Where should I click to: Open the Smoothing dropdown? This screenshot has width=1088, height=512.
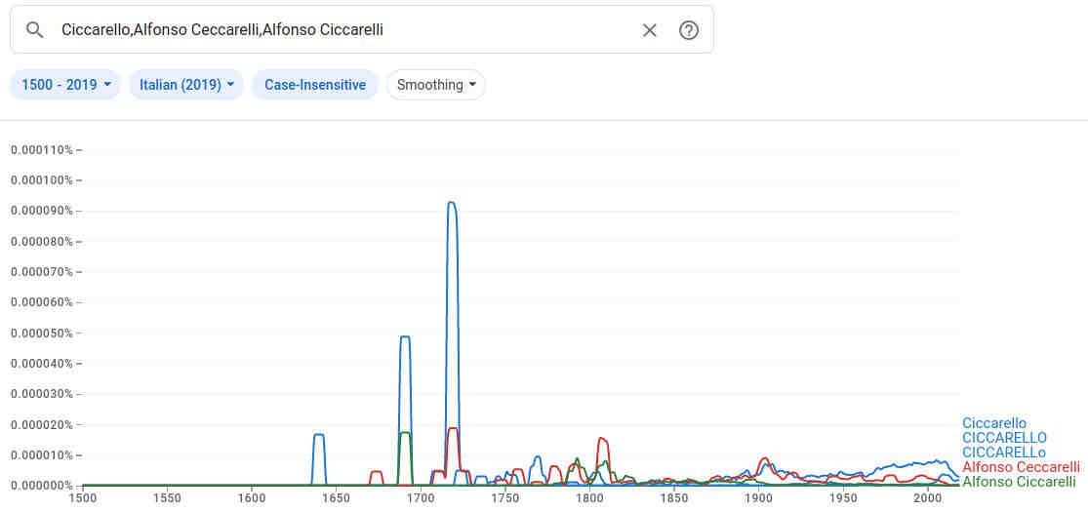click(x=436, y=85)
